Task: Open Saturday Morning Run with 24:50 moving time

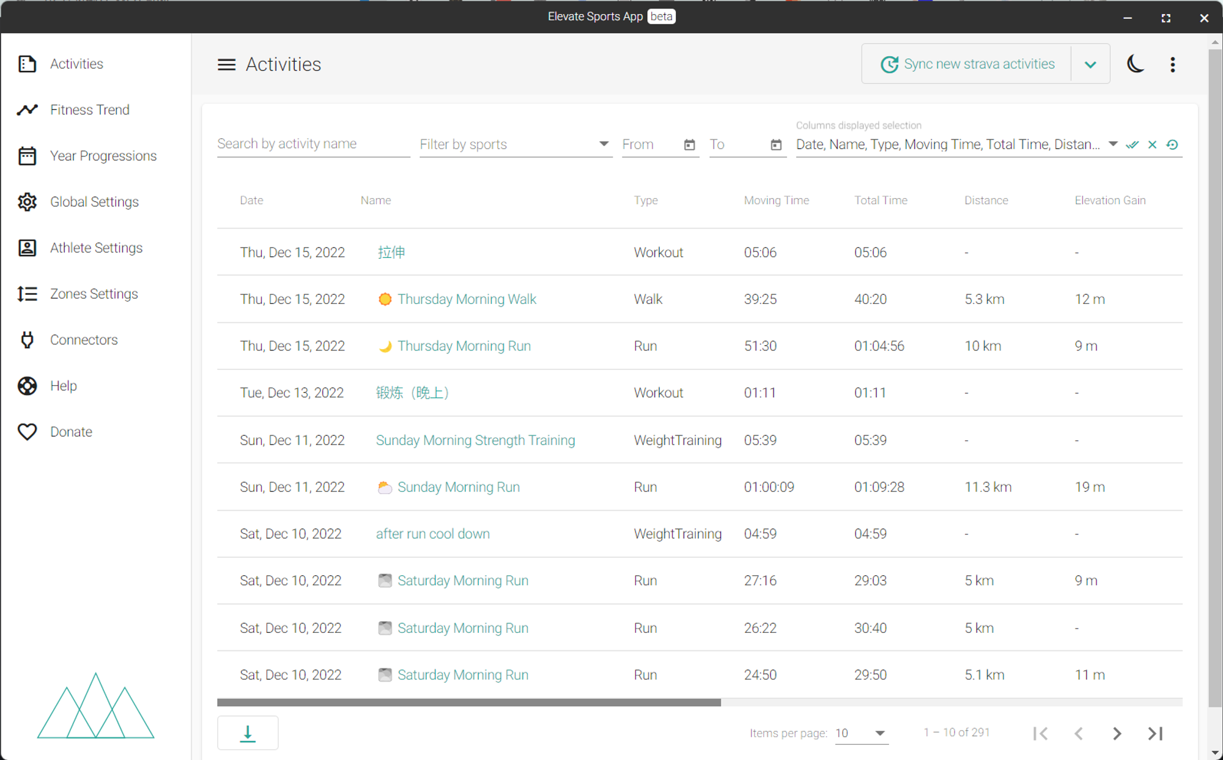Action: coord(463,675)
